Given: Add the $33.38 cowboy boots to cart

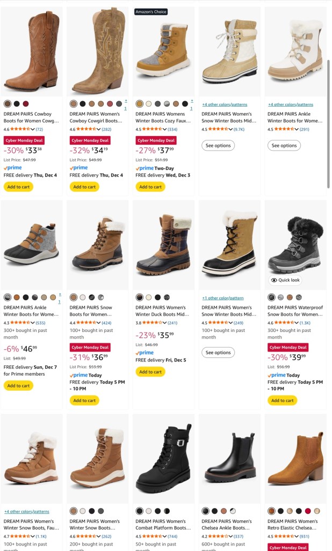Looking at the screenshot, I should (x=18, y=187).
